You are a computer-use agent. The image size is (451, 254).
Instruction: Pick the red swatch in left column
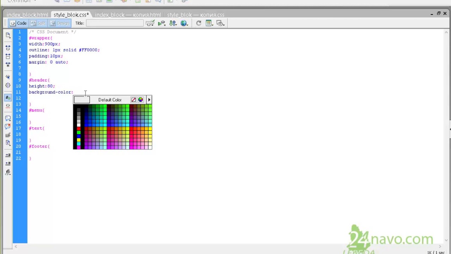[79, 128]
